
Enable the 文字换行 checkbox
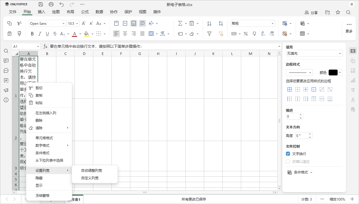pyautogui.click(x=288, y=154)
